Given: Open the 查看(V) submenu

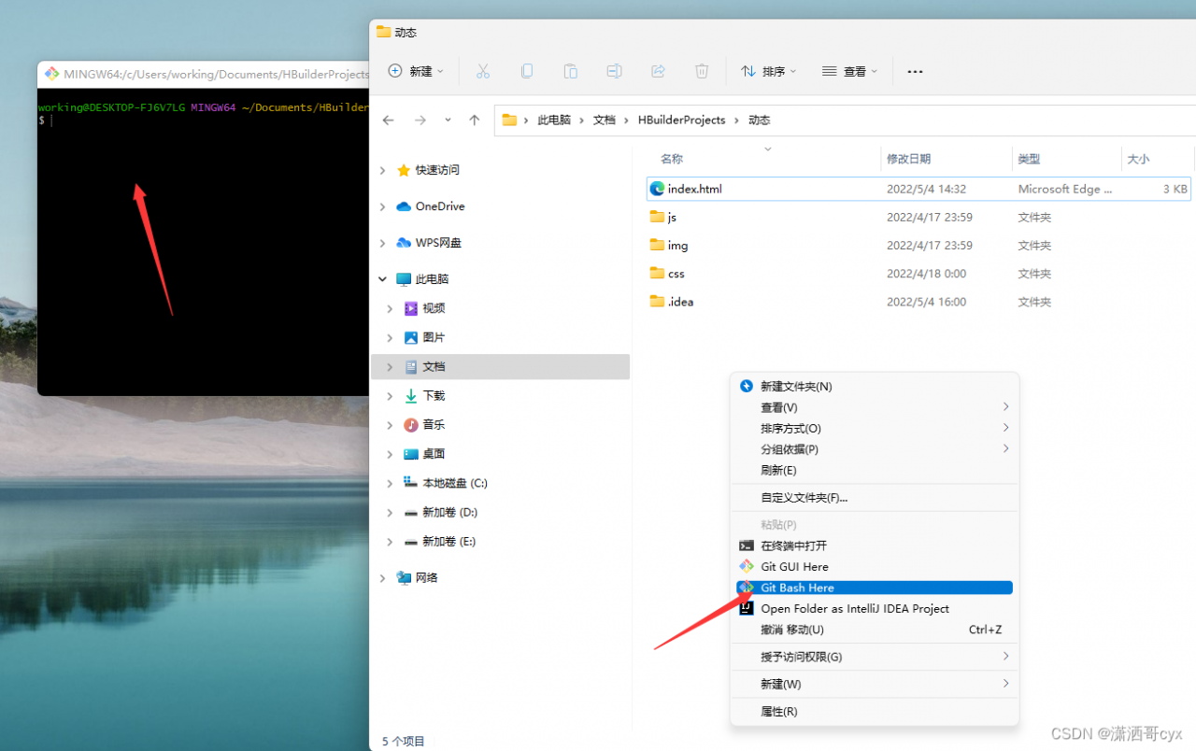Looking at the screenshot, I should click(875, 407).
